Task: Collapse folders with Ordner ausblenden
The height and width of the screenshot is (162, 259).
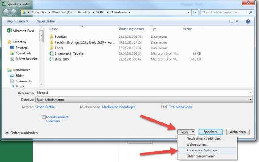Action: [x=21, y=133]
